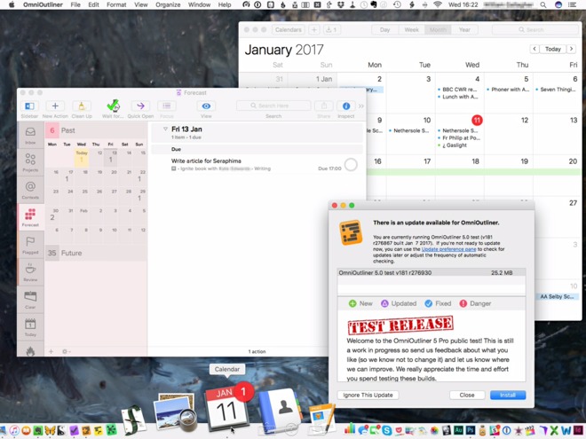Click the add event plus button in Calendar

pyautogui.click(x=314, y=29)
